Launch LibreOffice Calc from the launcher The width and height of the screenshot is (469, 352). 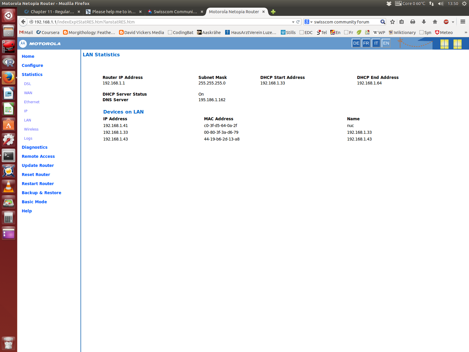tap(9, 109)
